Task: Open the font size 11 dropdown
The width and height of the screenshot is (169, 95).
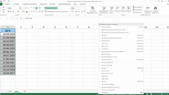Action: 24,8
